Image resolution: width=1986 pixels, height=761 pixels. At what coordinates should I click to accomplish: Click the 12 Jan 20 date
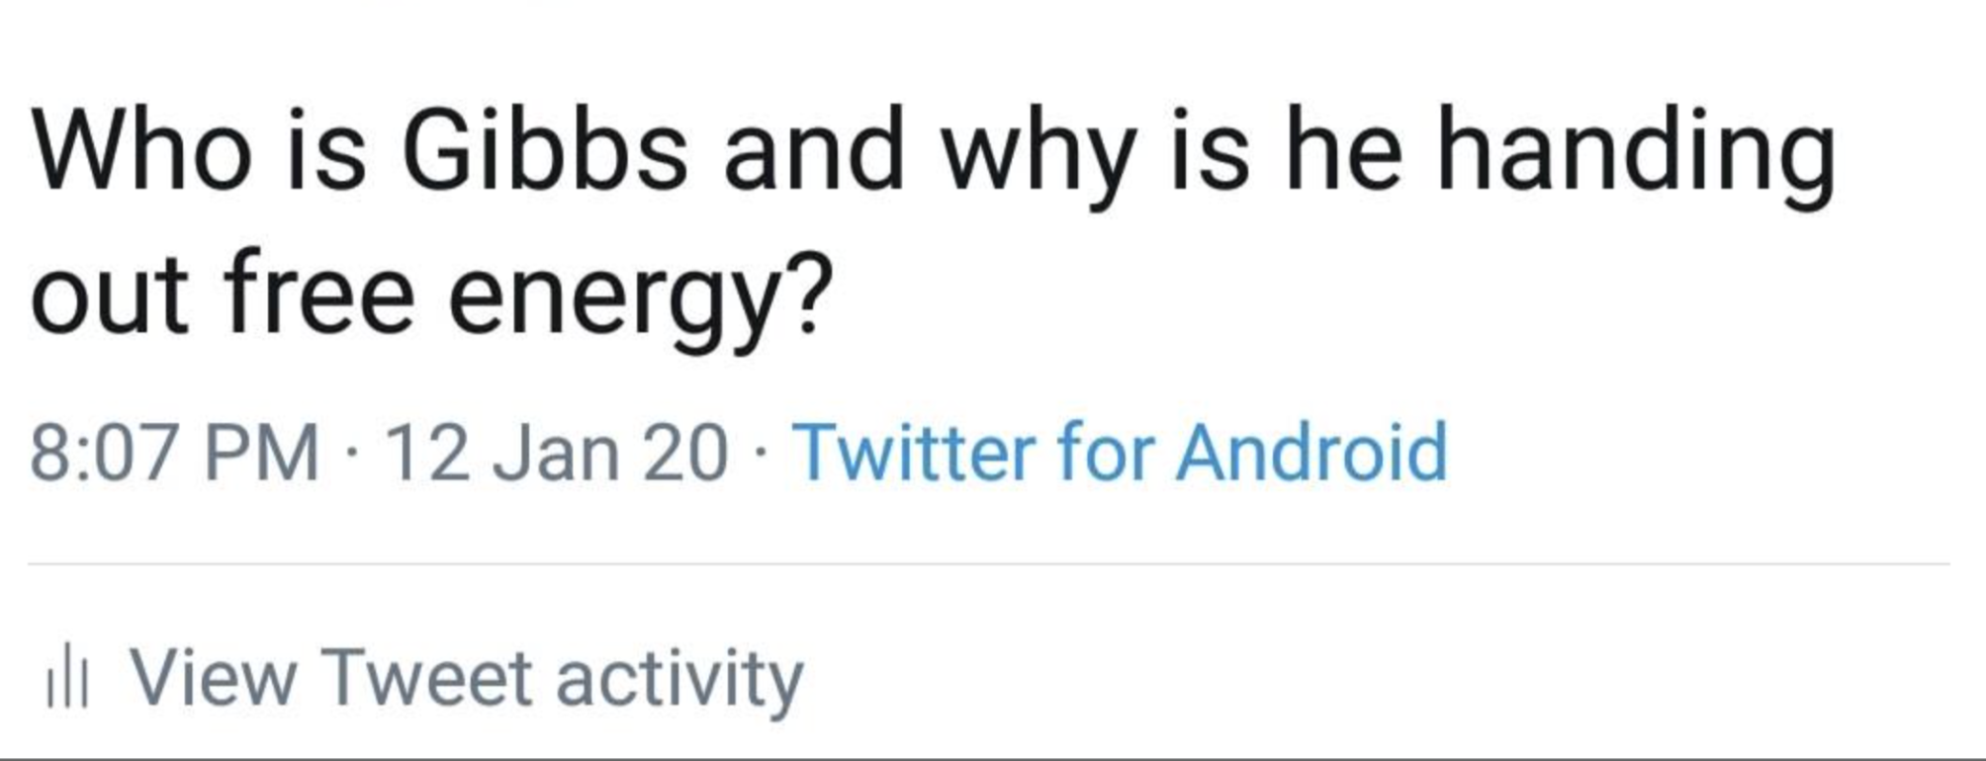pos(559,453)
